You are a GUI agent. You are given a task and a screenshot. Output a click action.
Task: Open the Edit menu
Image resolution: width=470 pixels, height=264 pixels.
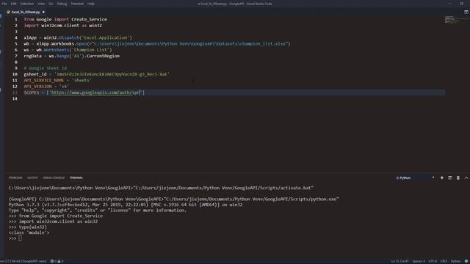pyautogui.click(x=13, y=4)
